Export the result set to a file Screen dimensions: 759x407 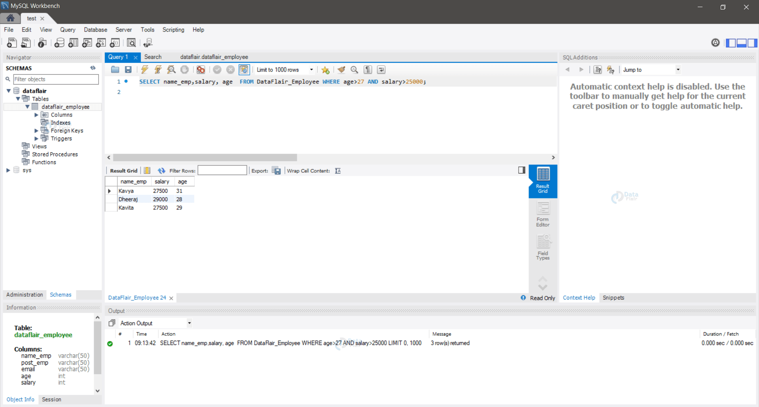coord(276,171)
